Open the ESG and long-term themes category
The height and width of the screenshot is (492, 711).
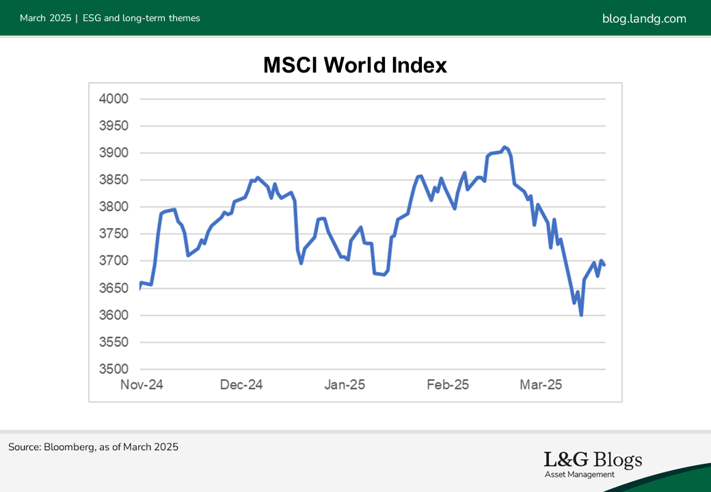pos(141,18)
